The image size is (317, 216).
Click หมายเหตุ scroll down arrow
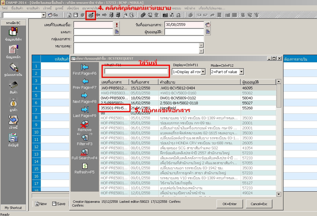201,51
